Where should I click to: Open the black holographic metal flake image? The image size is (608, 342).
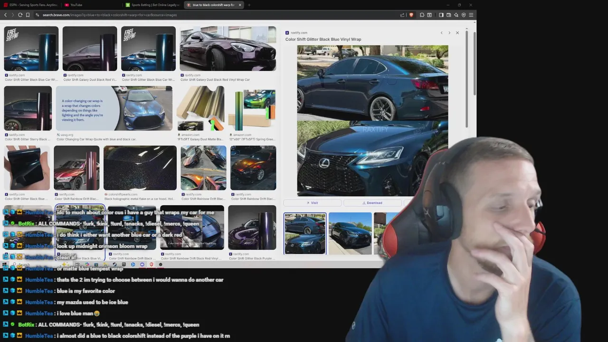(140, 168)
